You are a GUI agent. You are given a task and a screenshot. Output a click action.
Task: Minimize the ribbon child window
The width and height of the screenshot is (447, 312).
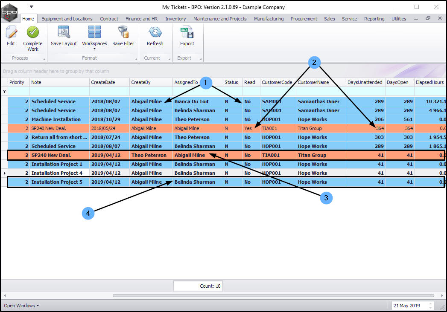point(416,18)
